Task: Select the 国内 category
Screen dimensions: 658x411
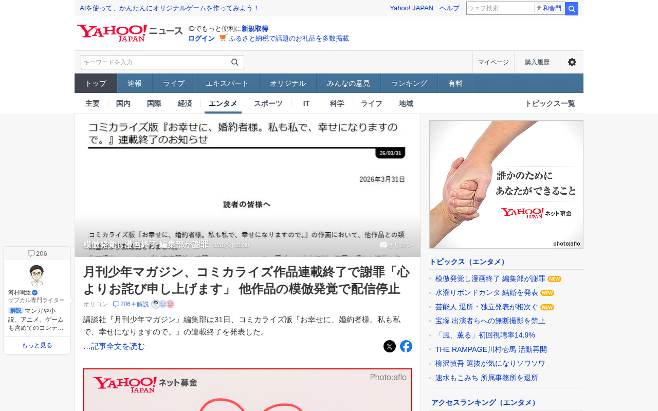Action: pyautogui.click(x=123, y=103)
